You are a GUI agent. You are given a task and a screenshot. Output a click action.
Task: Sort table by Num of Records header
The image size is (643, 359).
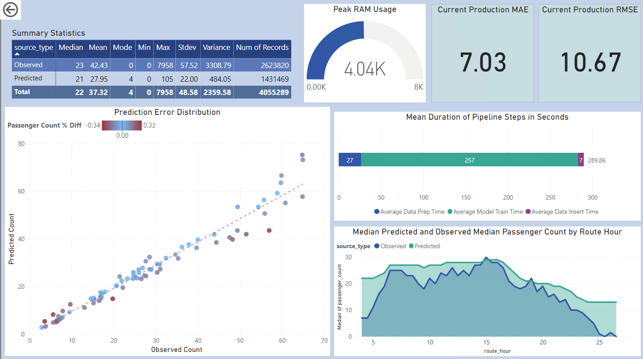click(x=262, y=48)
